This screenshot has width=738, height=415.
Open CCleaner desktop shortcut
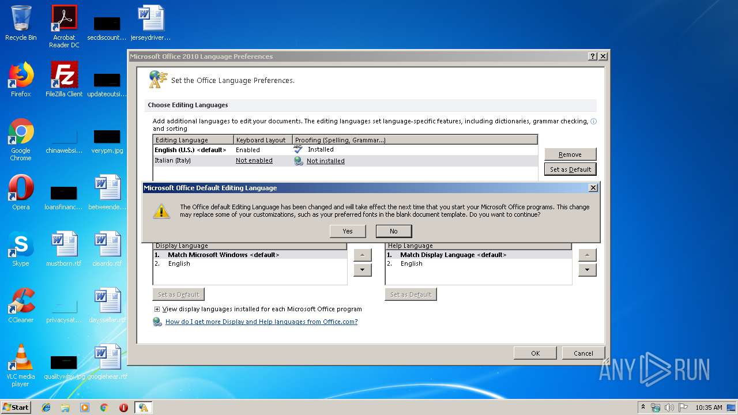coord(21,305)
